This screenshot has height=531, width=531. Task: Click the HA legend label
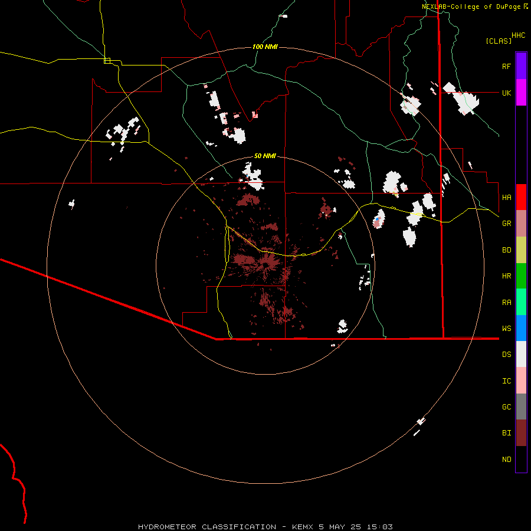pyautogui.click(x=506, y=197)
